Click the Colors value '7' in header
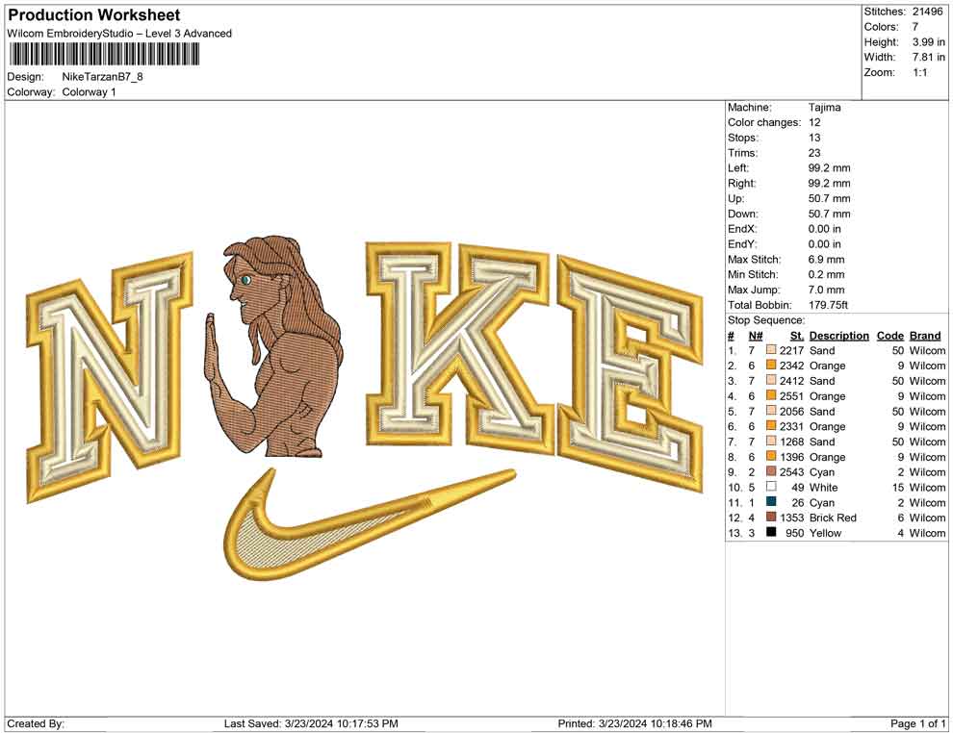Image resolution: width=953 pixels, height=733 pixels. (x=914, y=27)
